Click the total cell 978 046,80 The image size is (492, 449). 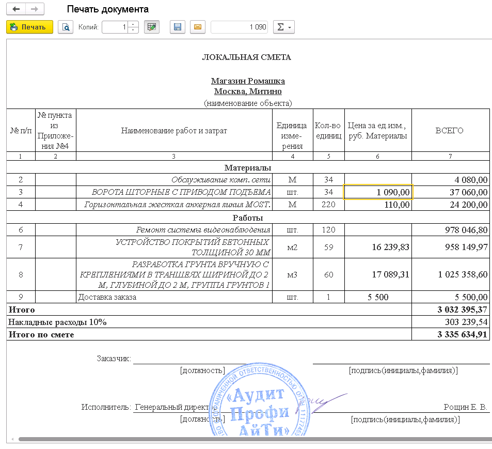pyautogui.click(x=451, y=229)
